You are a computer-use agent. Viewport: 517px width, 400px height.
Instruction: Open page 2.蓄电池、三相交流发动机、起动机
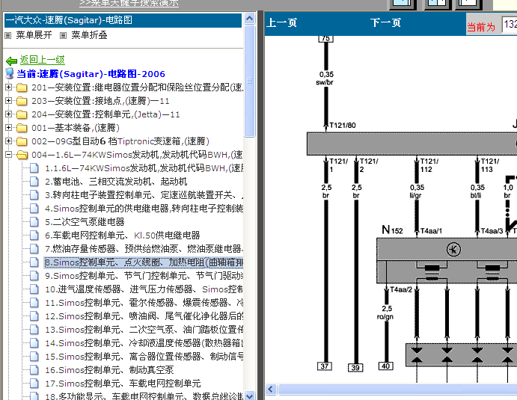pyautogui.click(x=116, y=182)
